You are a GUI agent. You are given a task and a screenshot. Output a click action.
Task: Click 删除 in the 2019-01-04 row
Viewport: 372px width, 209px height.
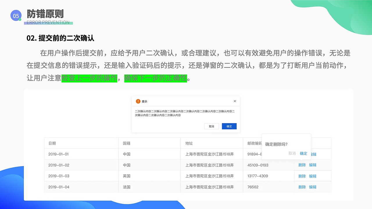click(302, 187)
